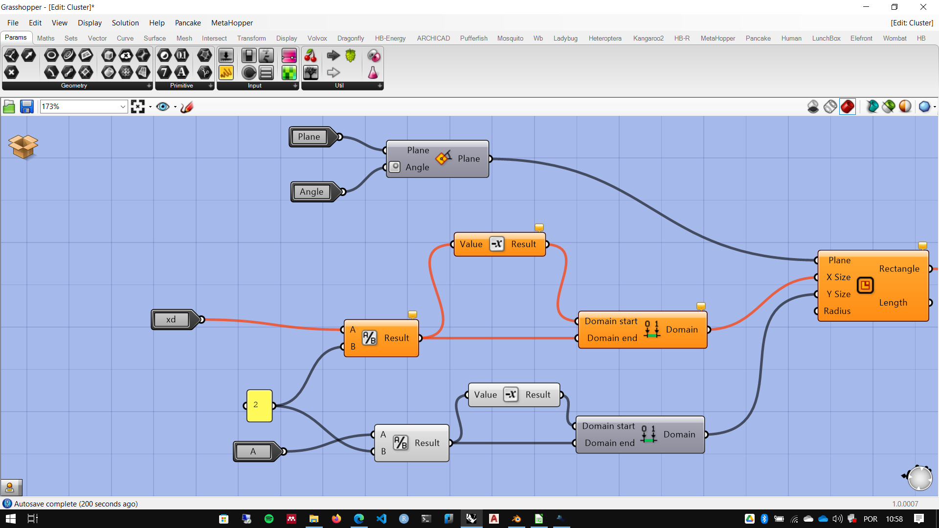Save document with blue floppy icon

(x=26, y=107)
